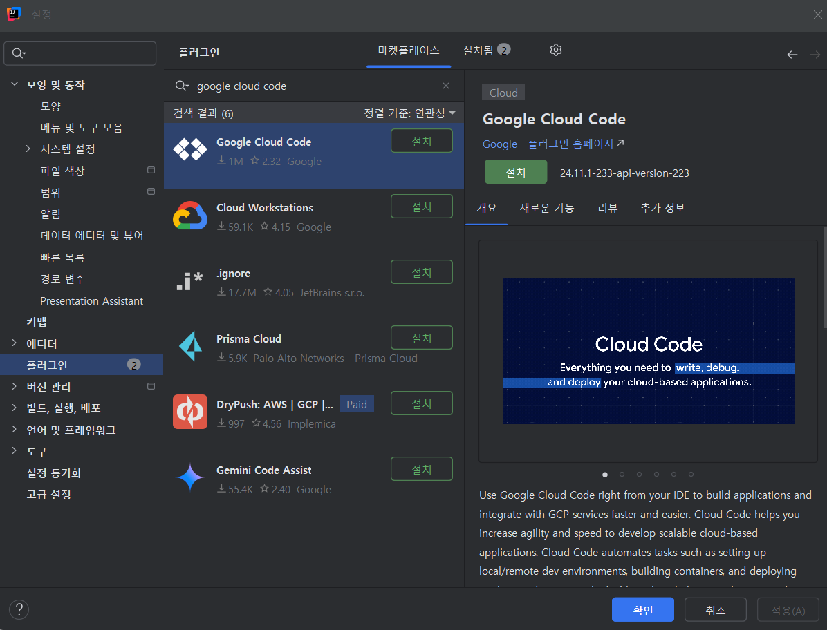This screenshot has height=630, width=827.
Task: Install the Prisma Cloud plugin
Action: (x=421, y=338)
